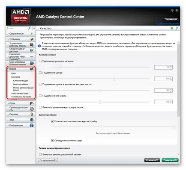The image size is (186, 170).
Task: Open Качество видео sub-item
Action: [x=21, y=81]
